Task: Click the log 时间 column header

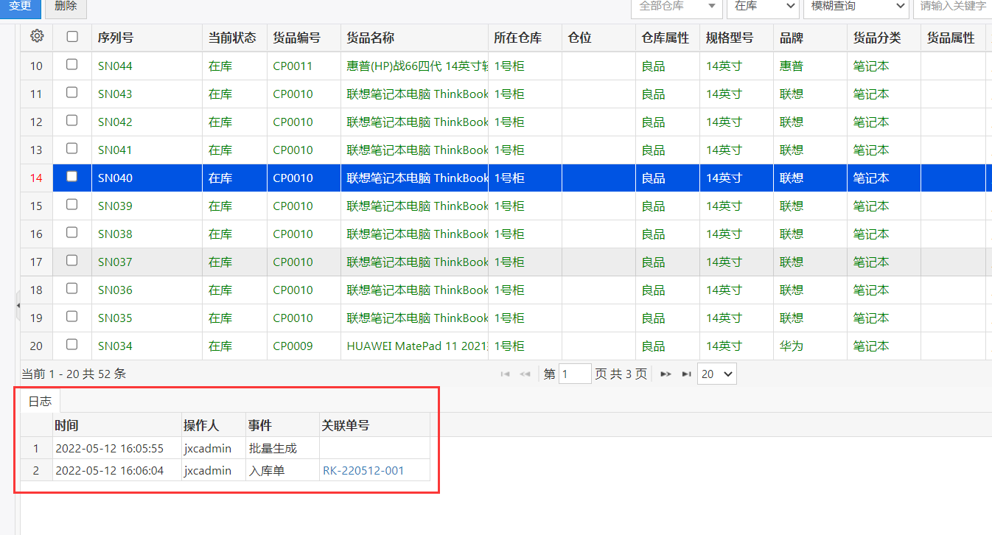Action: tap(117, 425)
